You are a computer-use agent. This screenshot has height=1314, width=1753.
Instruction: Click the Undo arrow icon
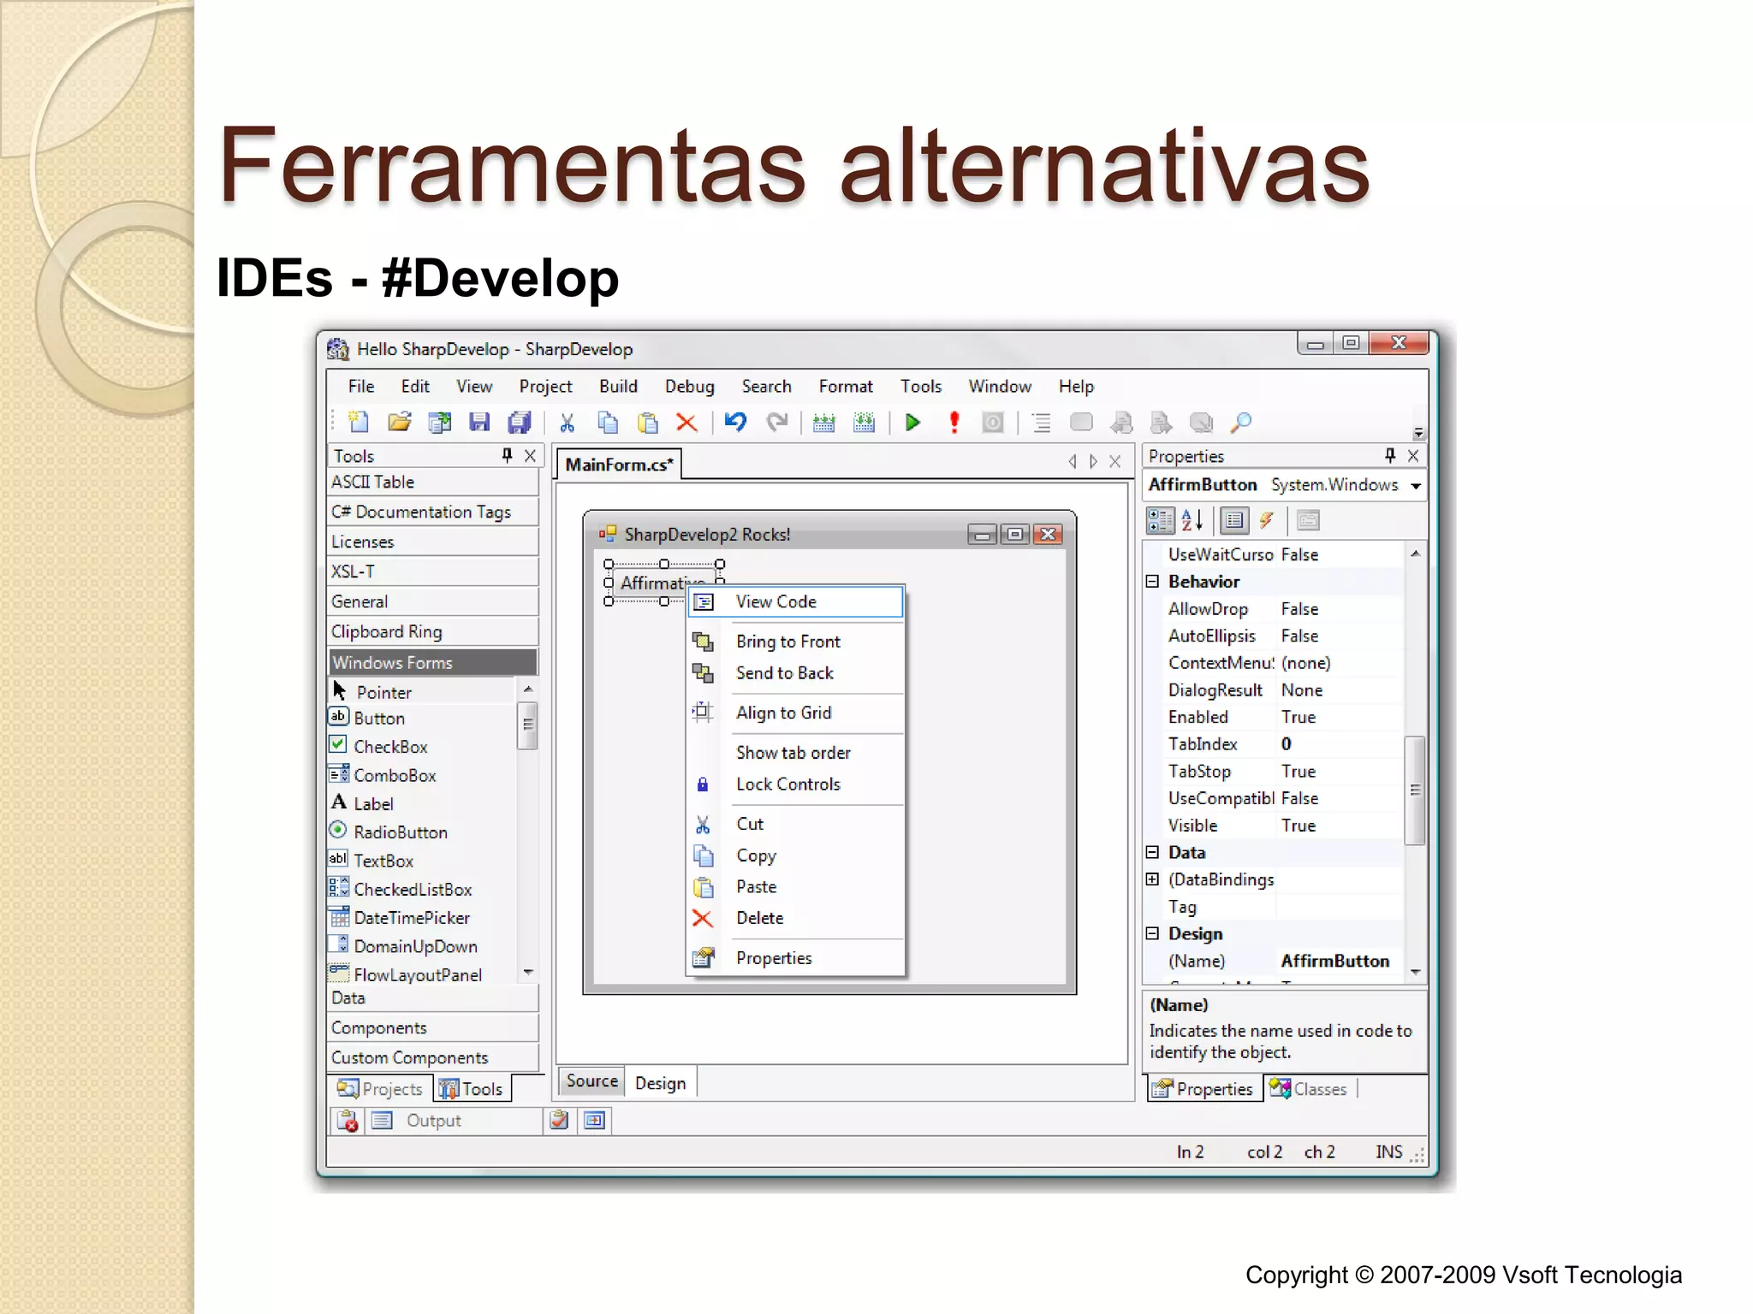[x=735, y=422]
